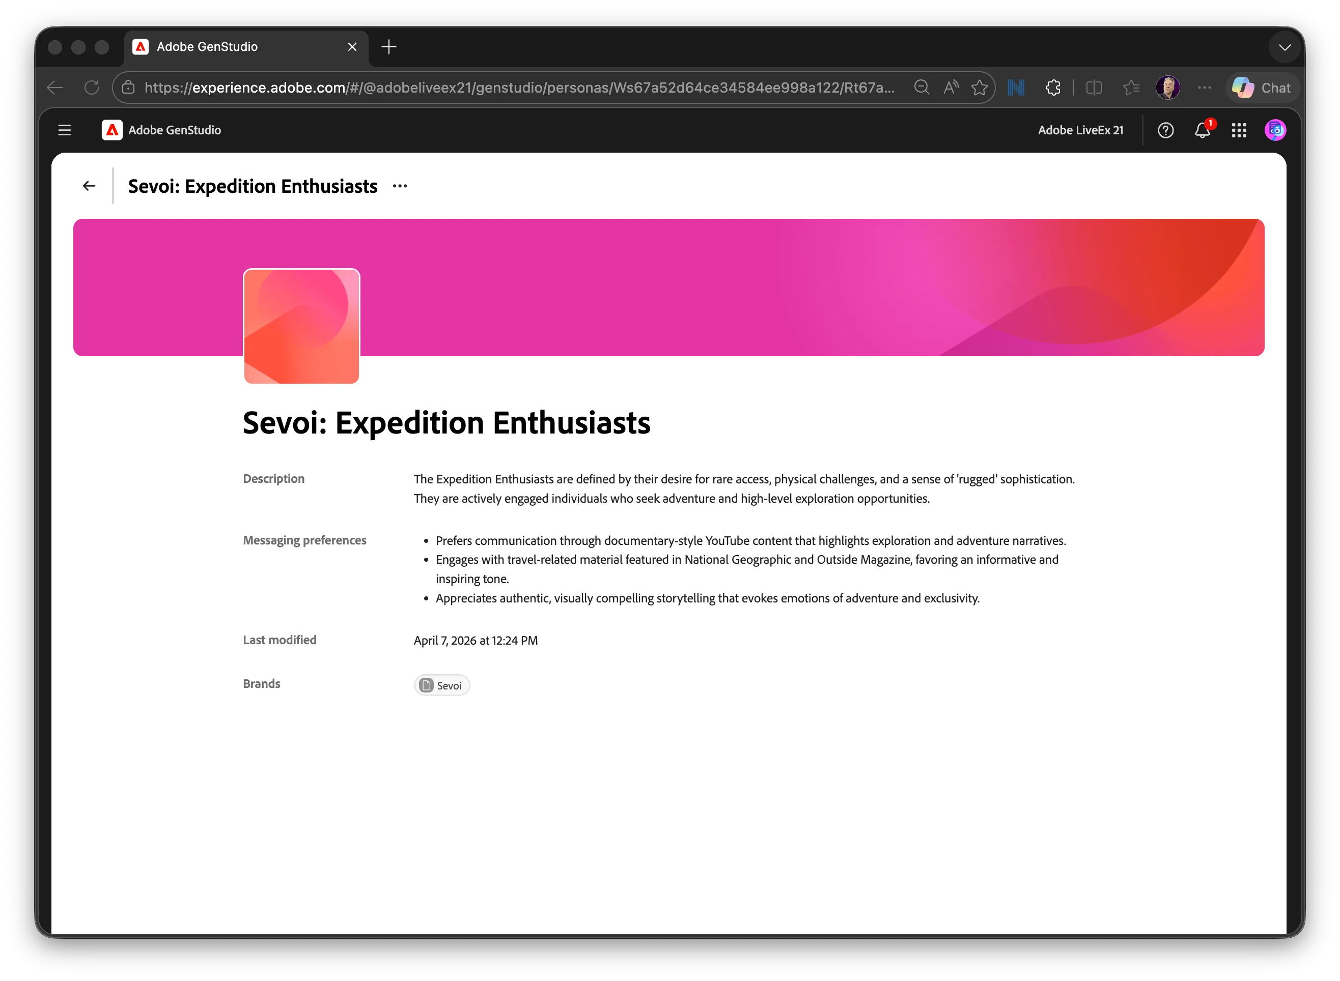Open the hamburger navigation menu
Viewport: 1340px width, 981px height.
[x=64, y=130]
